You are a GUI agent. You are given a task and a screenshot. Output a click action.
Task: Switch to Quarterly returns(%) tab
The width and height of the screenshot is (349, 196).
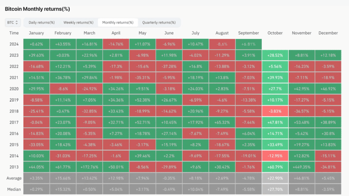point(159,22)
